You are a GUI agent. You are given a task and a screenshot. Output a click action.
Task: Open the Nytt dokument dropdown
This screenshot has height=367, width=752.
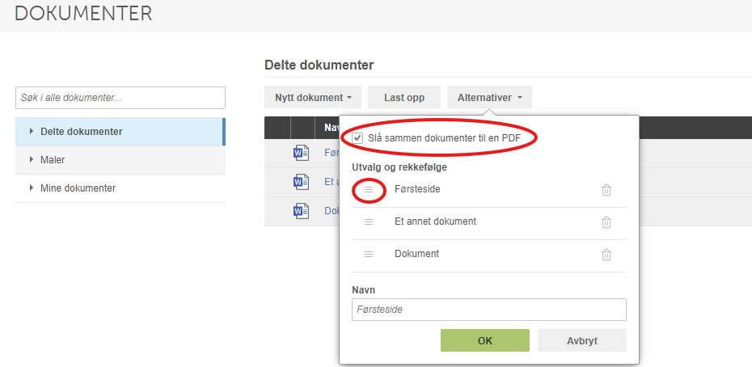tap(314, 97)
